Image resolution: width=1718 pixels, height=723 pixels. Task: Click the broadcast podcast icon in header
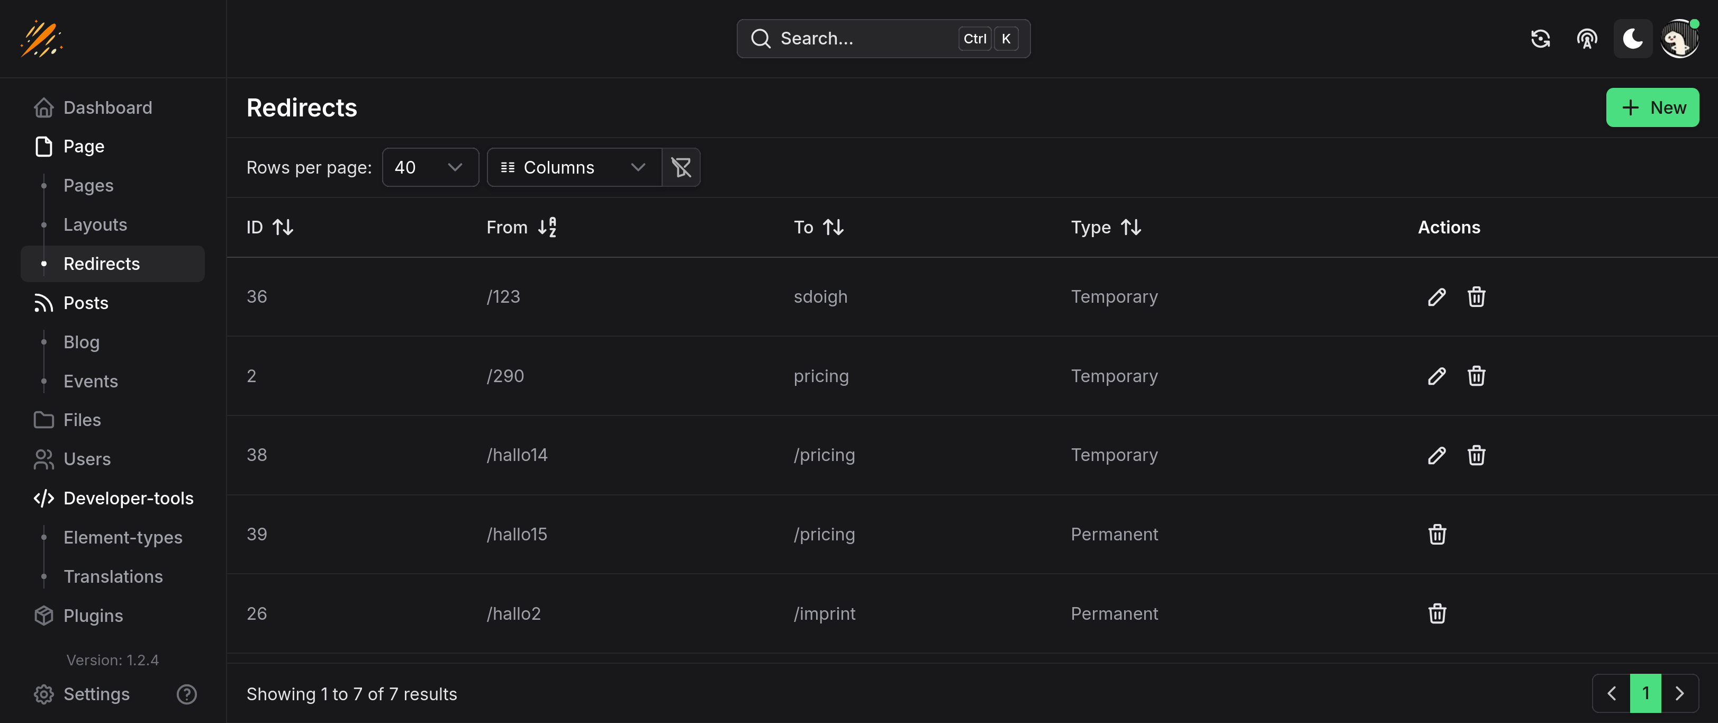point(1587,39)
